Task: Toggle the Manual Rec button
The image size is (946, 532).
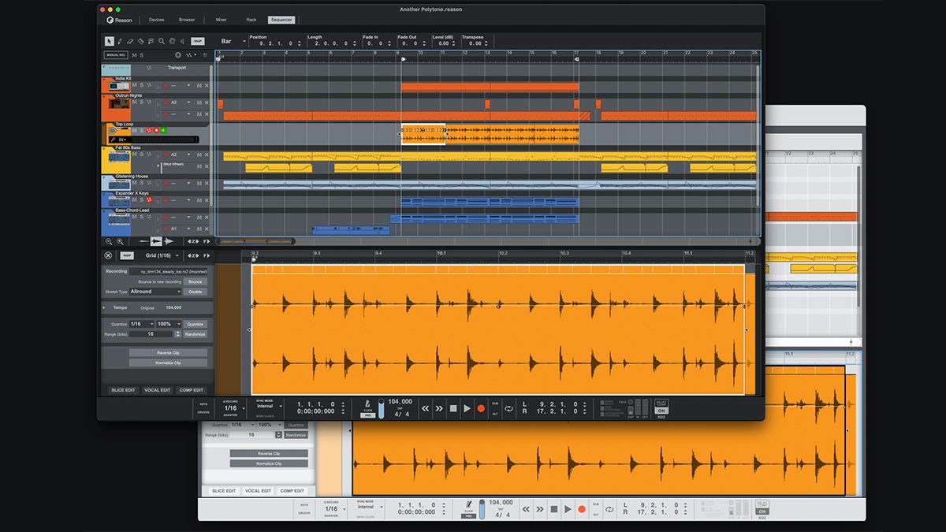Action: click(115, 55)
